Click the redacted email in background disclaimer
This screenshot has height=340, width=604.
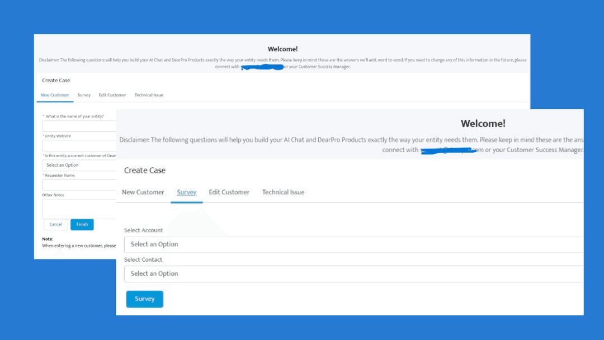point(262,67)
